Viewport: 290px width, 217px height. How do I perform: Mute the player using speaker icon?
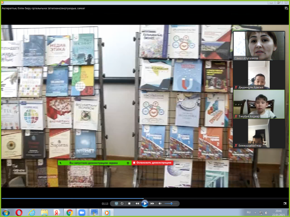pyautogui.click(x=161, y=204)
